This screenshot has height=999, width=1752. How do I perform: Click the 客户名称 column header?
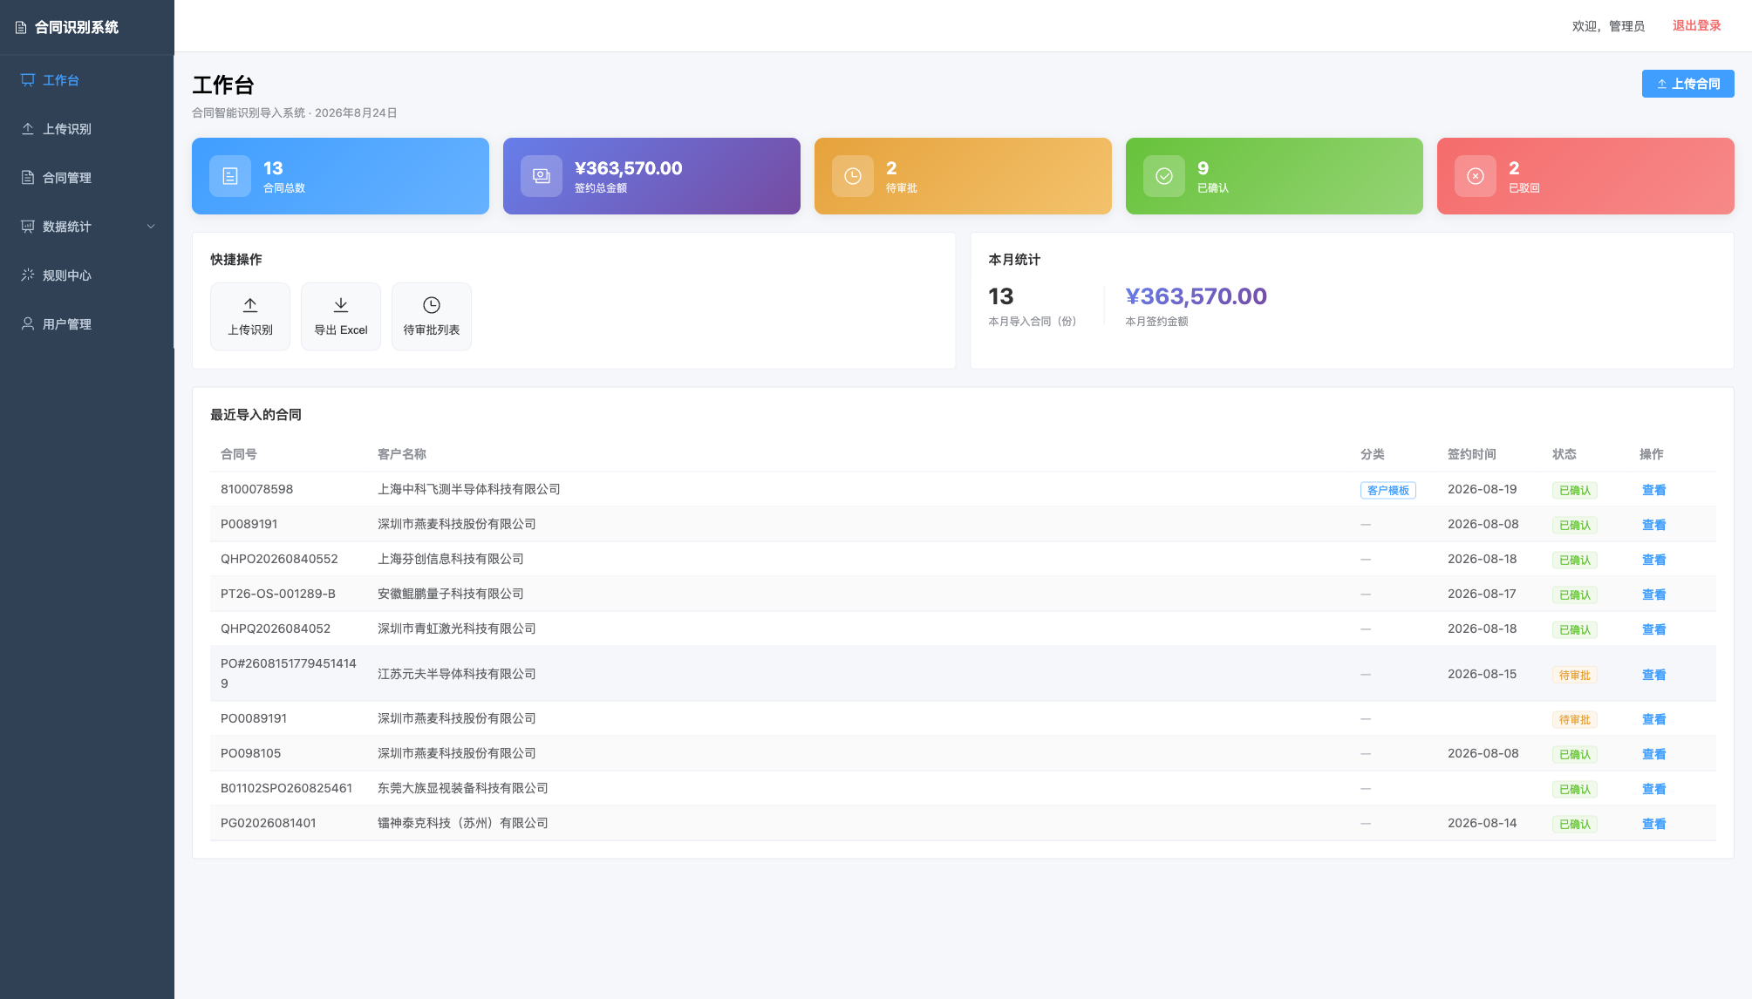pos(402,454)
